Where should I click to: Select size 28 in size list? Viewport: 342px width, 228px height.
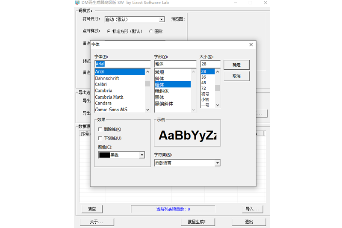(x=208, y=71)
